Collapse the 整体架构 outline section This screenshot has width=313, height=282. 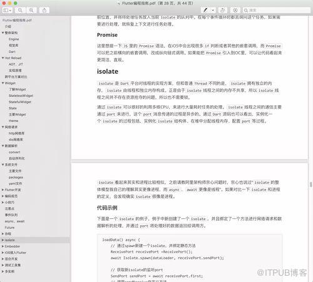[3, 33]
